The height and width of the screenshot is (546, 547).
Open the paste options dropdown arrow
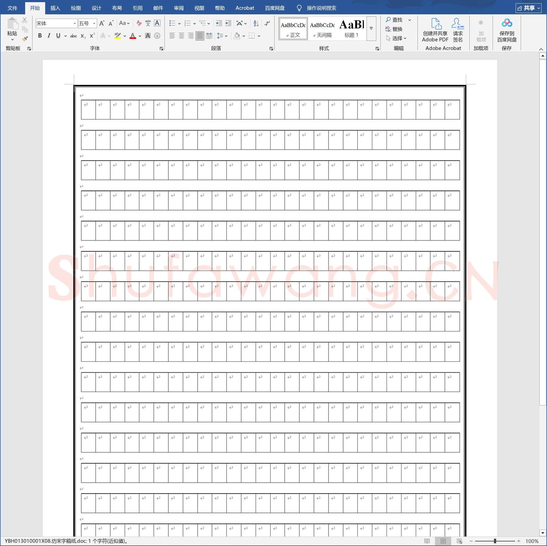click(12, 40)
